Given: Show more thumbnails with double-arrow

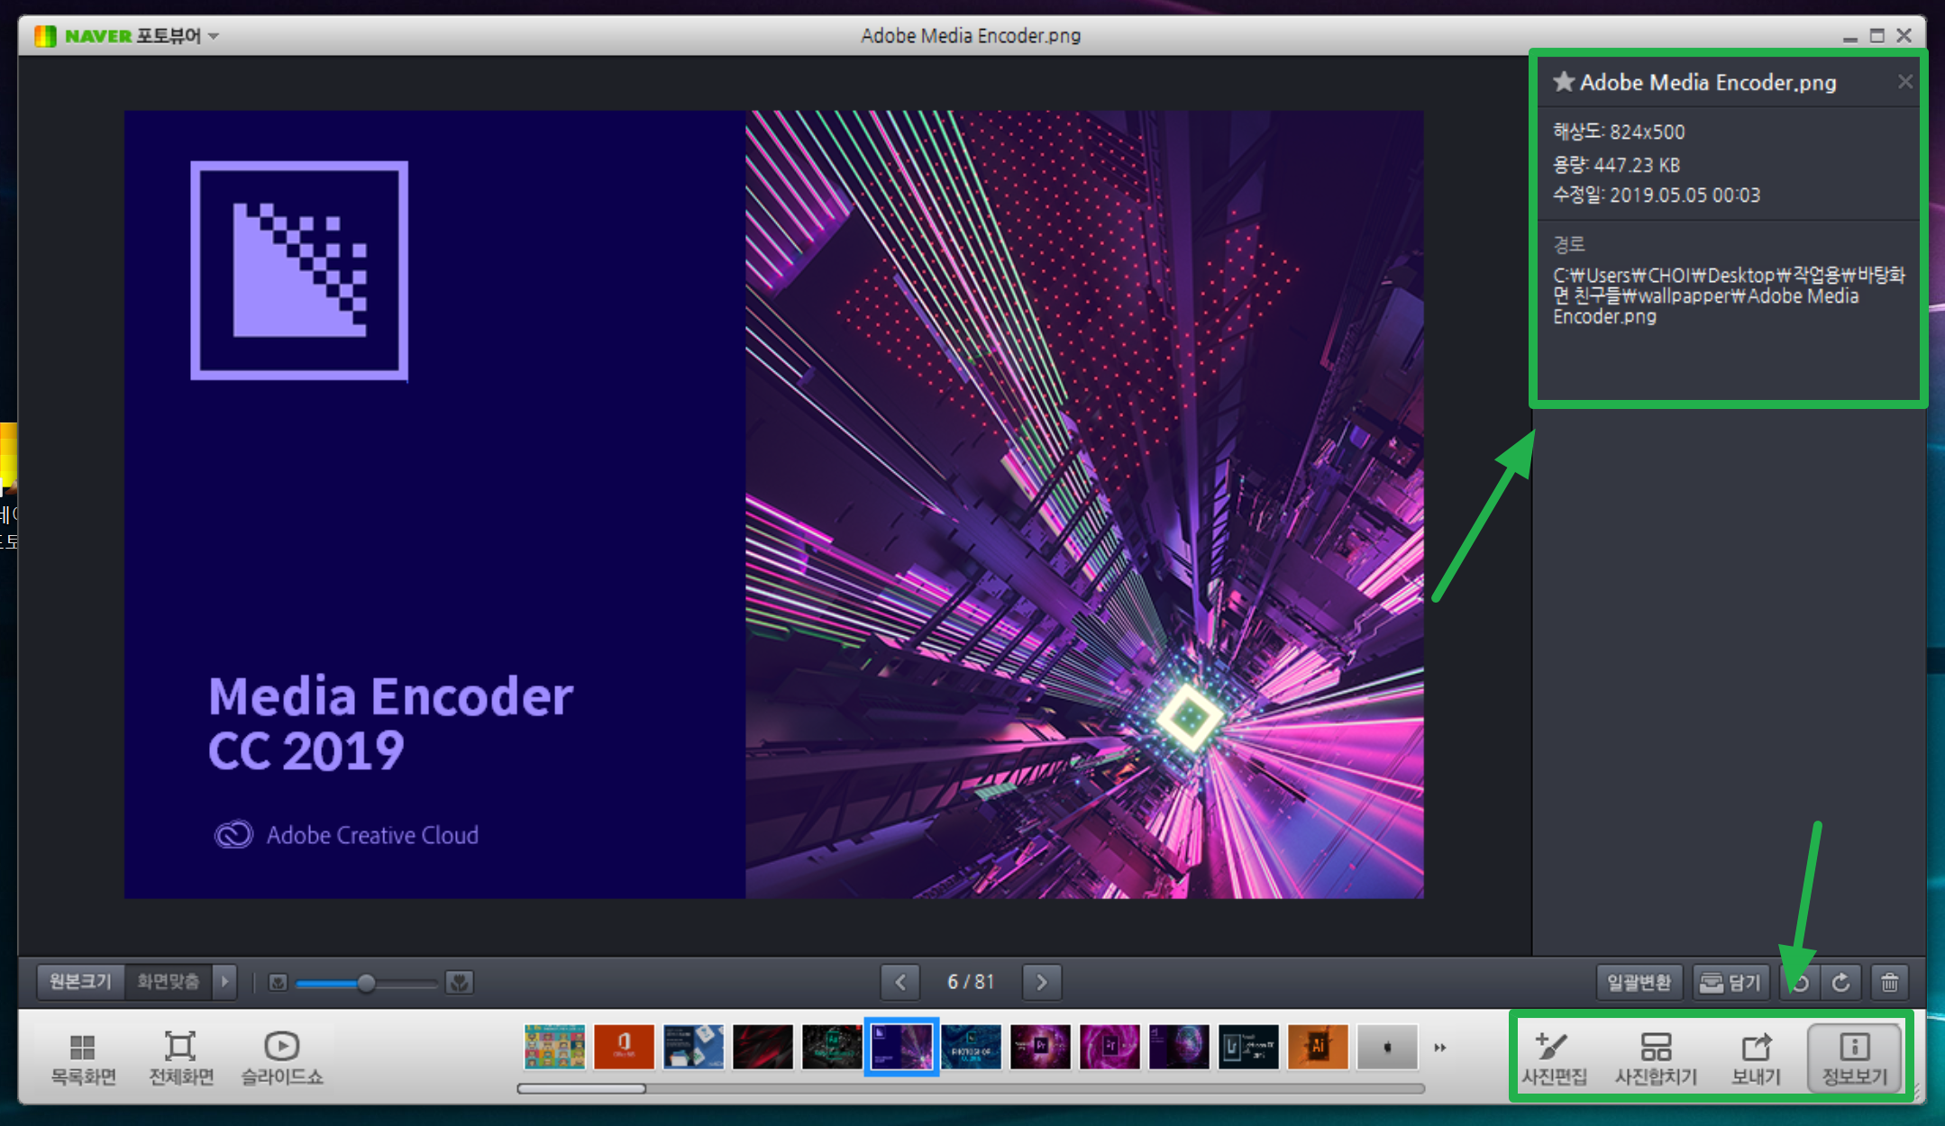Looking at the screenshot, I should (1439, 1047).
